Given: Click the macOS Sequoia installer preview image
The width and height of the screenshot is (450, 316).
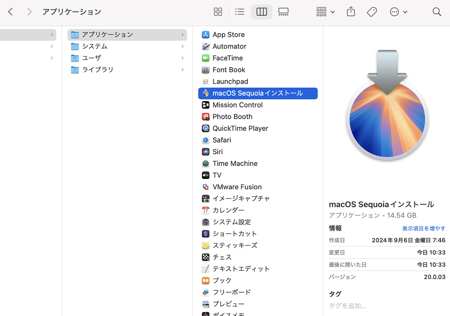Looking at the screenshot, I should pos(387,105).
